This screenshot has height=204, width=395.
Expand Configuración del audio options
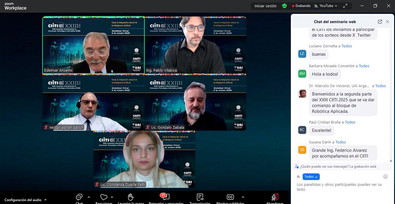point(45,200)
